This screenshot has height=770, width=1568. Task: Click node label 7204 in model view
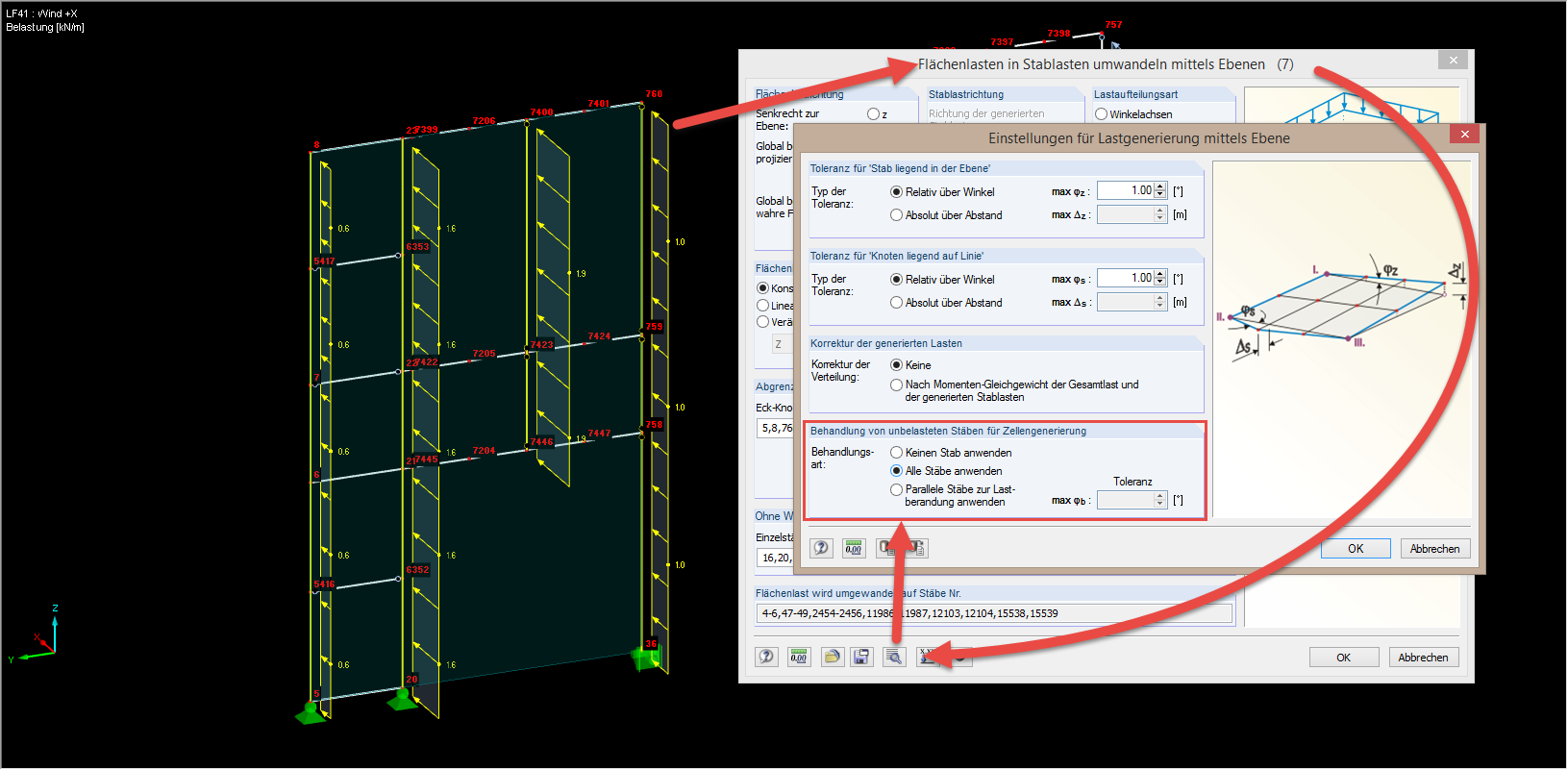pyautogui.click(x=484, y=451)
